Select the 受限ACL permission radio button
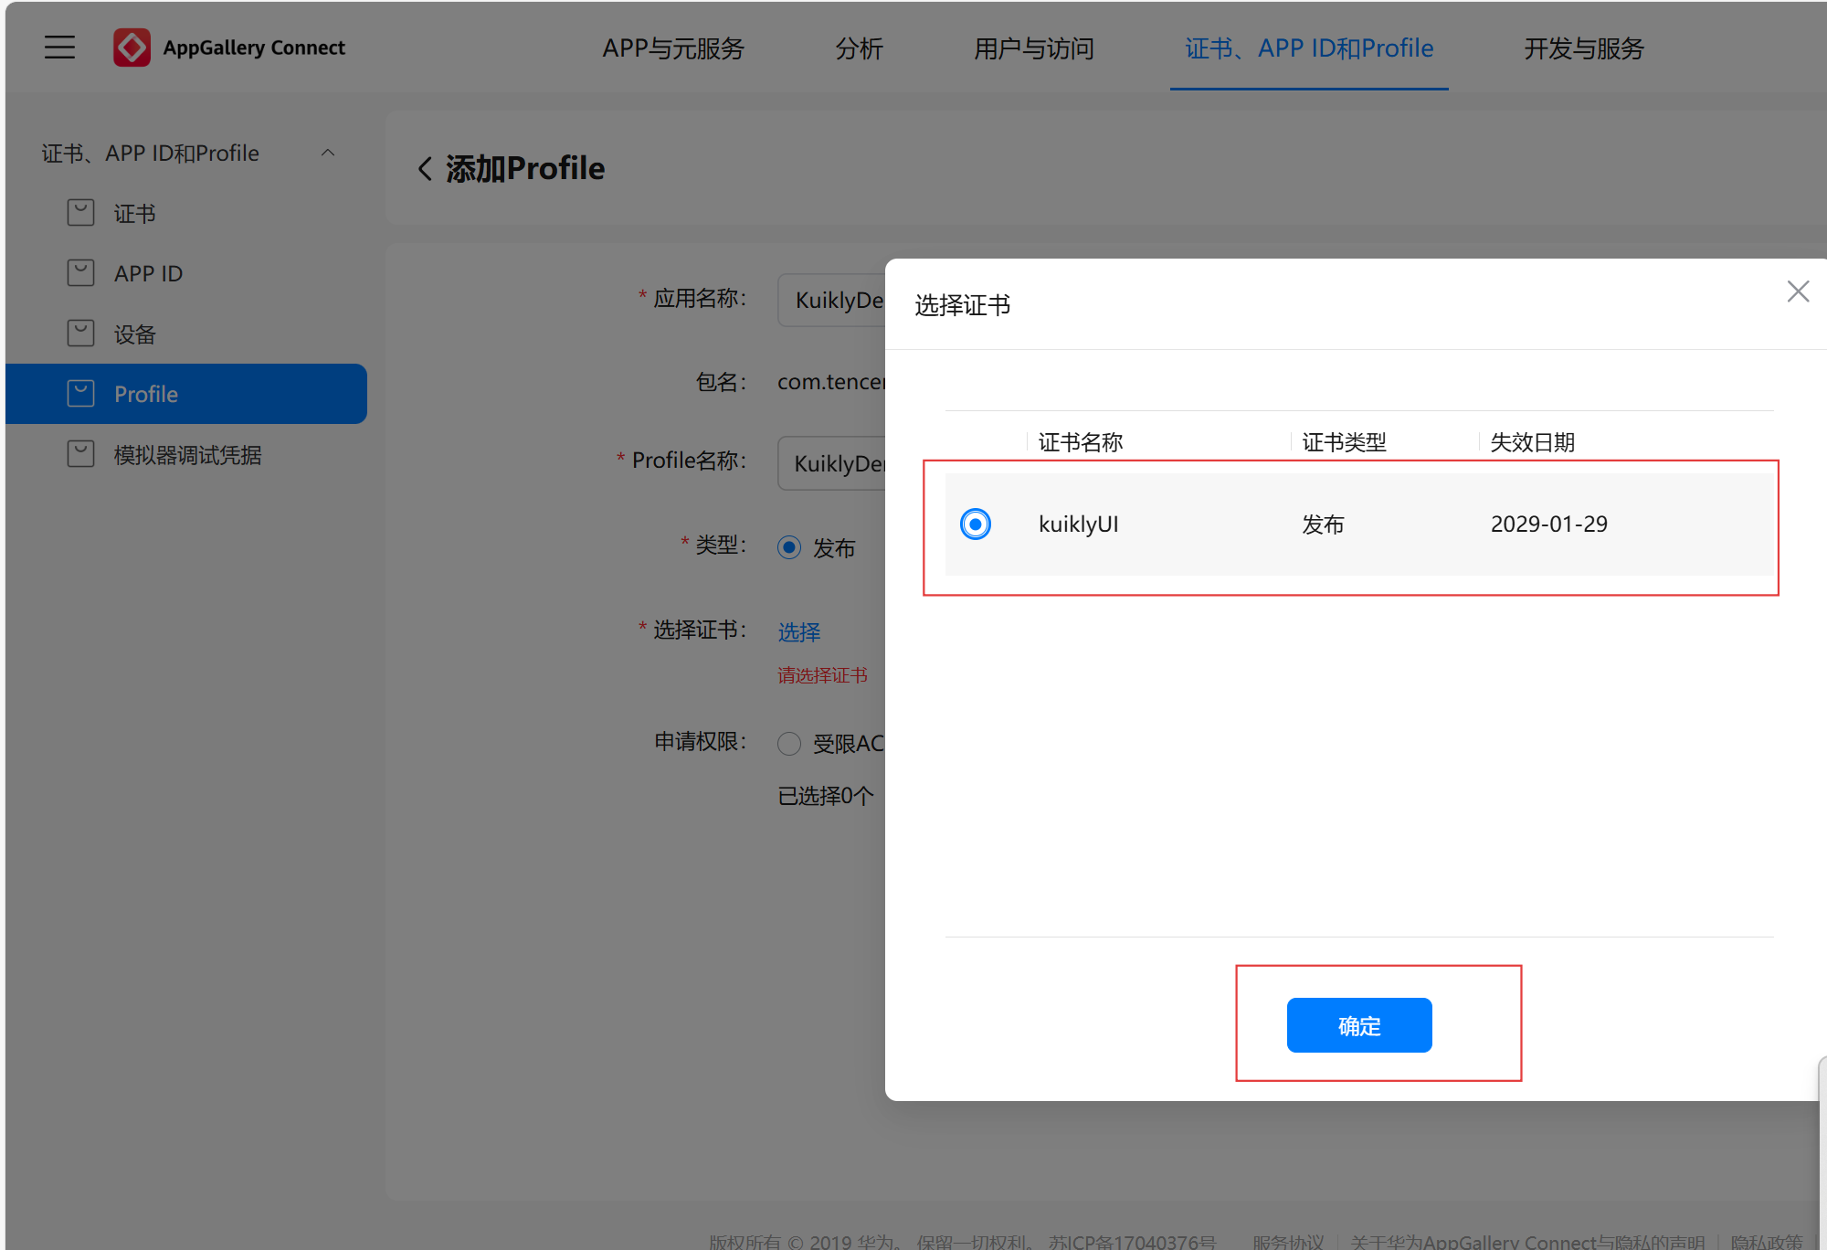1827x1250 pixels. [x=789, y=744]
